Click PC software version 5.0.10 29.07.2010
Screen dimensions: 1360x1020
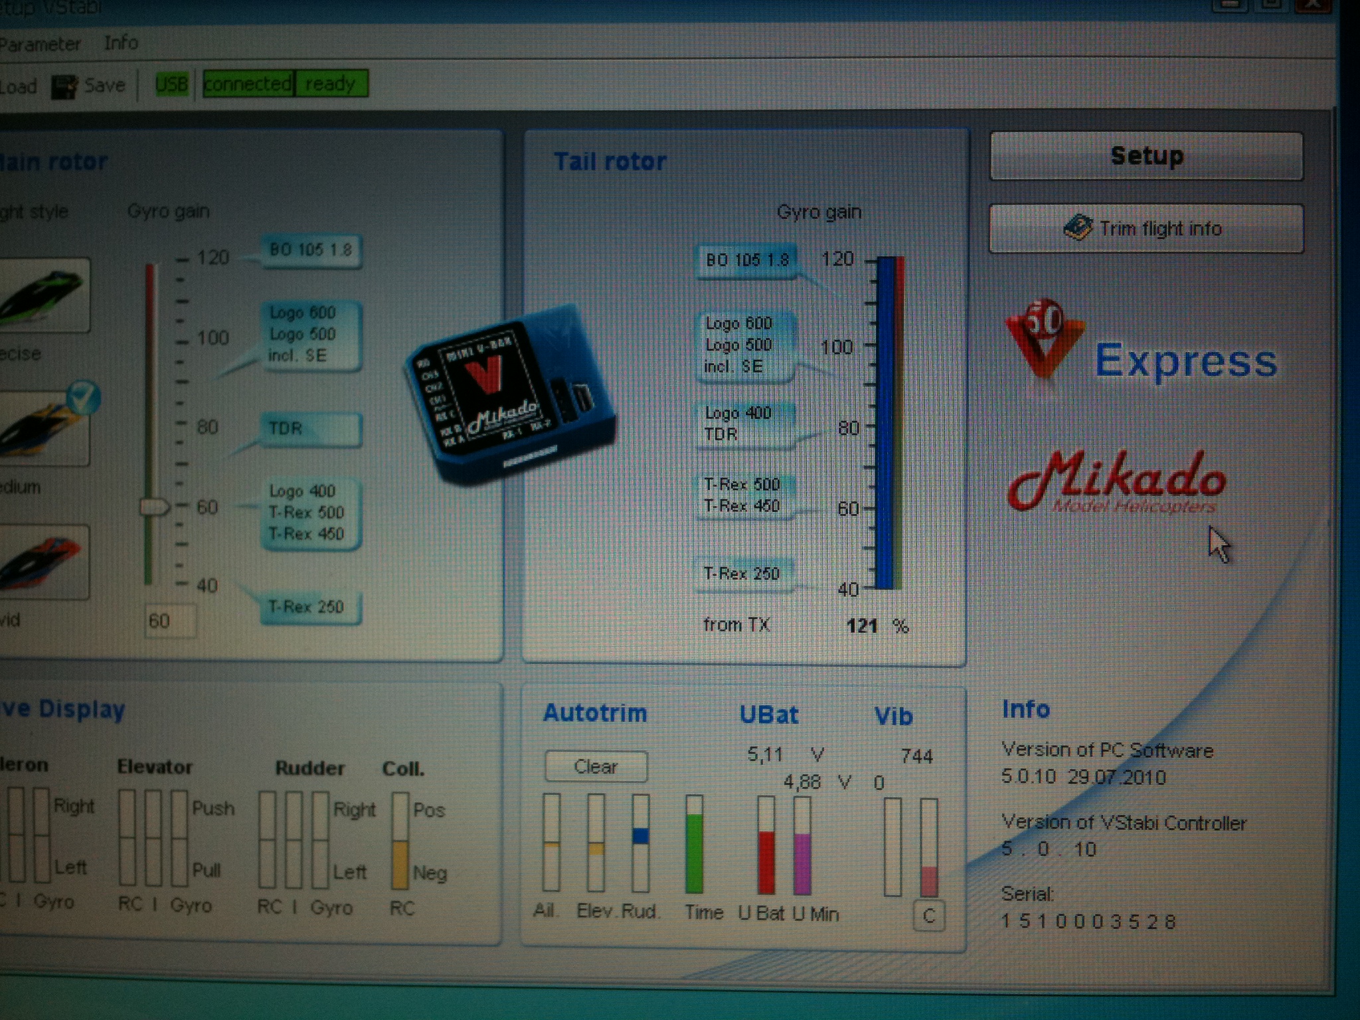click(x=1083, y=777)
